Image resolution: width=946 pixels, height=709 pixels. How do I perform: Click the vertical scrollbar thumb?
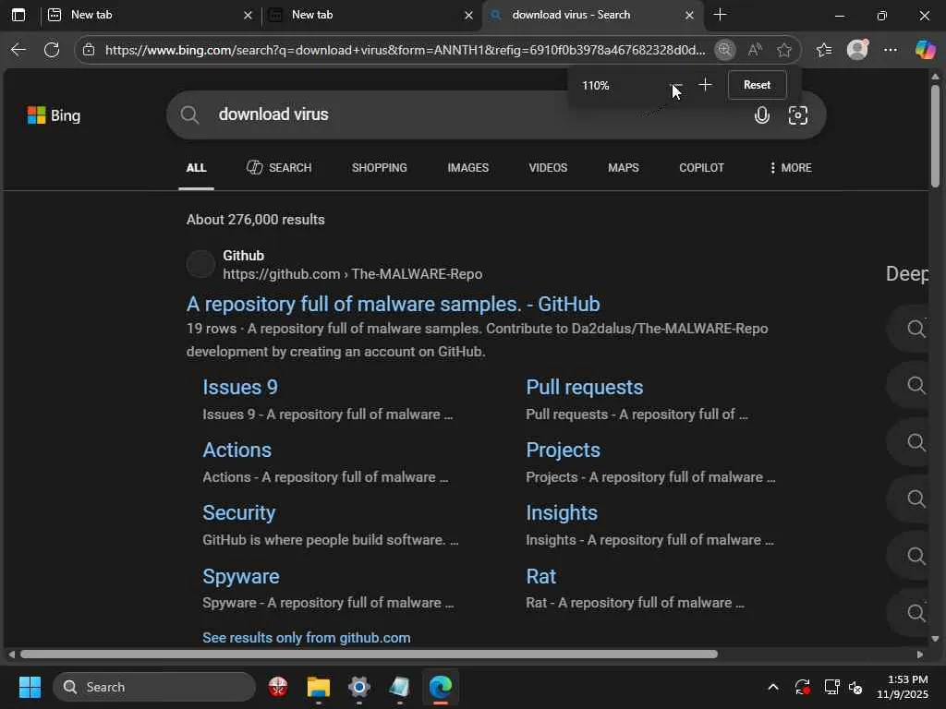pyautogui.click(x=935, y=136)
